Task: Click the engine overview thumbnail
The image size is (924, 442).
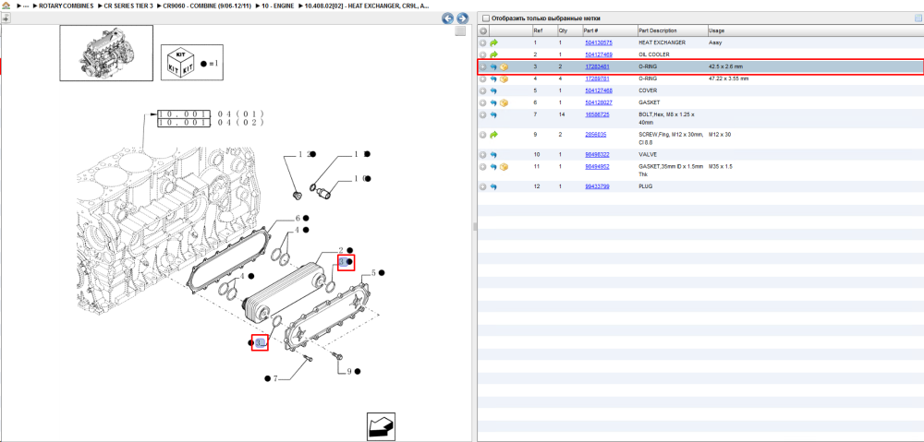Action: 106,53
